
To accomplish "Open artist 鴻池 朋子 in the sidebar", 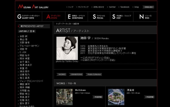I will [x=25, y=72].
